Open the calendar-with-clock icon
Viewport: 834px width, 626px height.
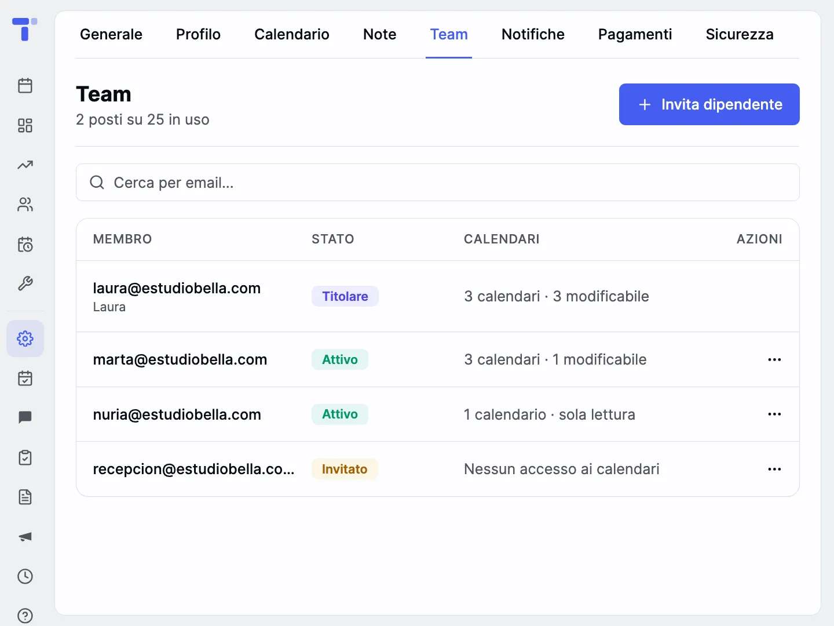click(25, 244)
